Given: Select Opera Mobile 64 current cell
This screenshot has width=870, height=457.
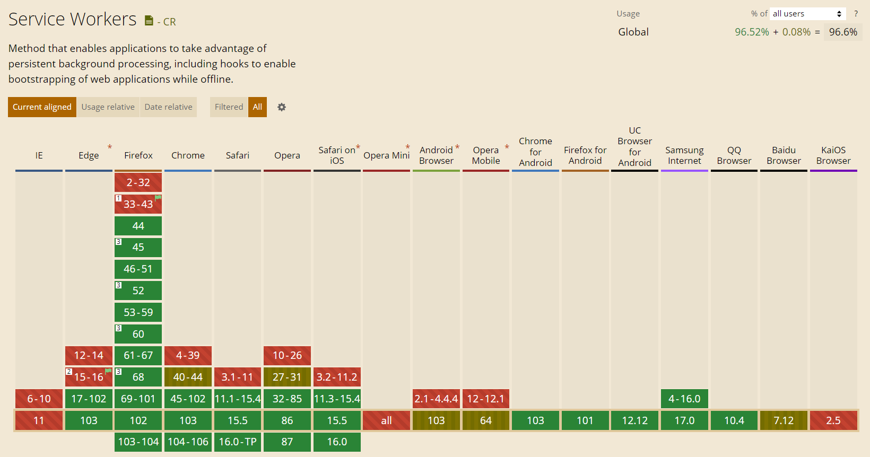Looking at the screenshot, I should click(x=486, y=420).
